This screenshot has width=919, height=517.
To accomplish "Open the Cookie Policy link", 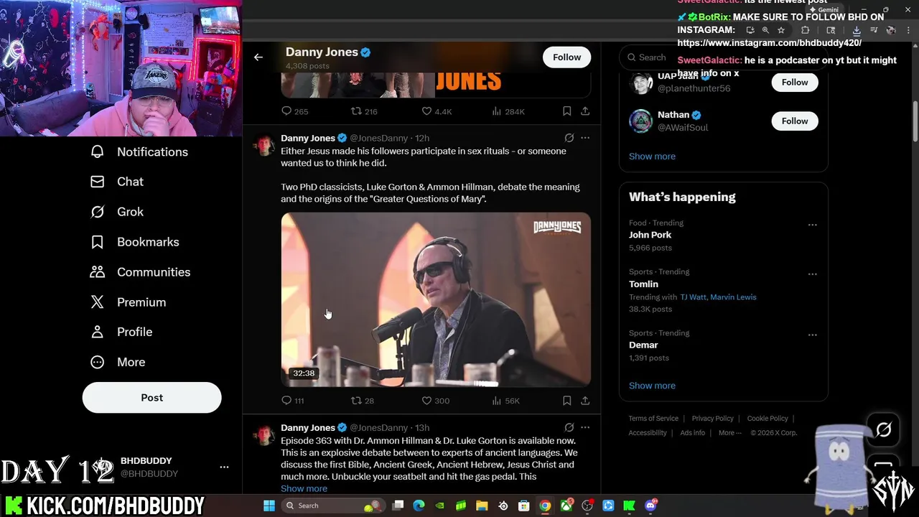I will [768, 419].
